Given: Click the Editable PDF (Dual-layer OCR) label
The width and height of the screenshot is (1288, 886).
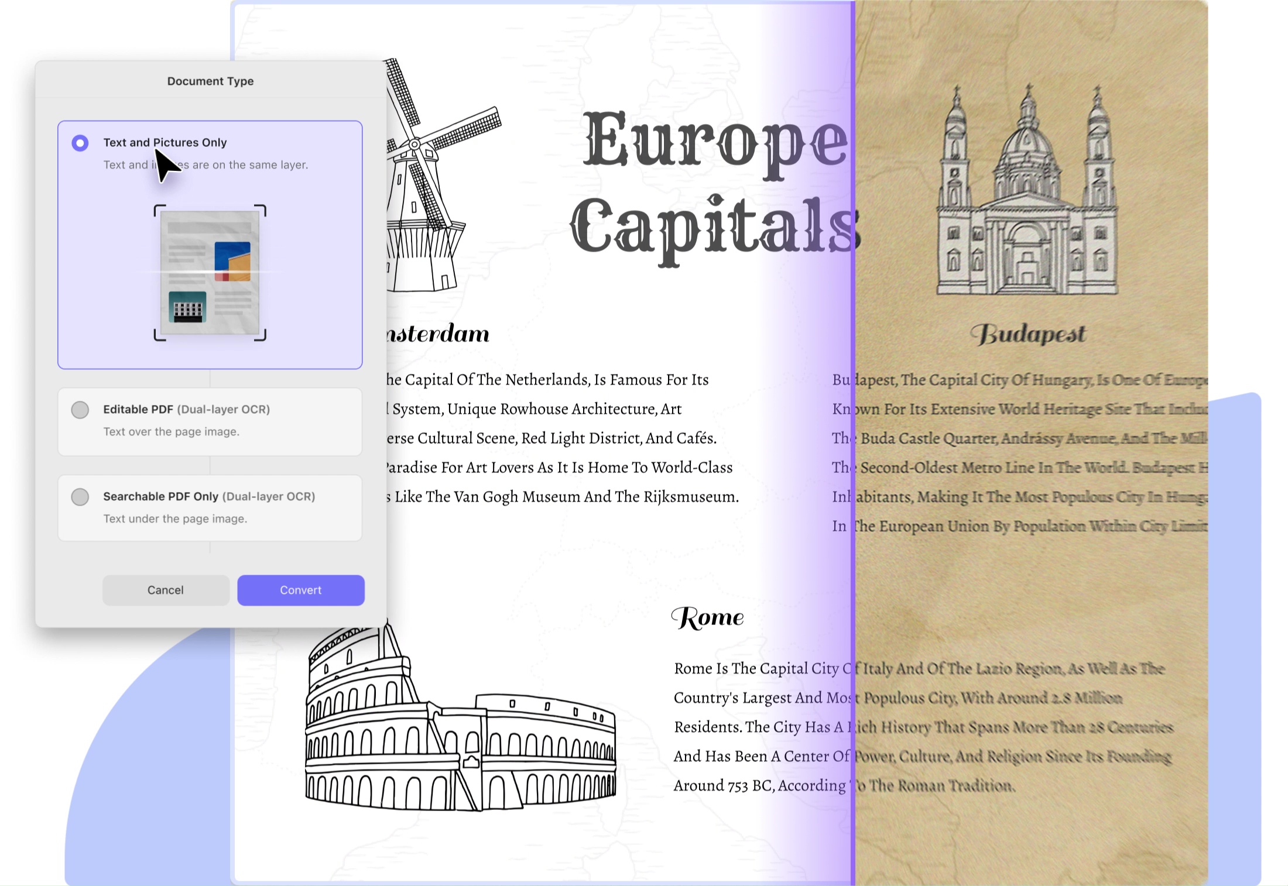Looking at the screenshot, I should tap(186, 409).
